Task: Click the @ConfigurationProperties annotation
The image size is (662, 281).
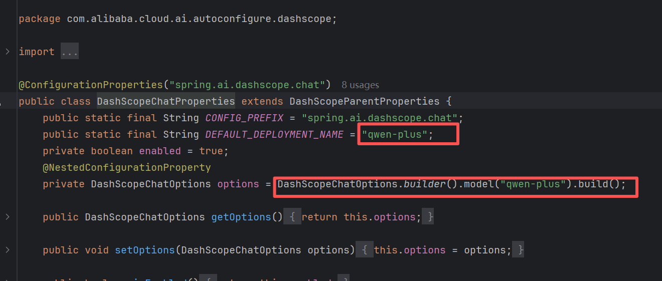Action: (x=91, y=85)
